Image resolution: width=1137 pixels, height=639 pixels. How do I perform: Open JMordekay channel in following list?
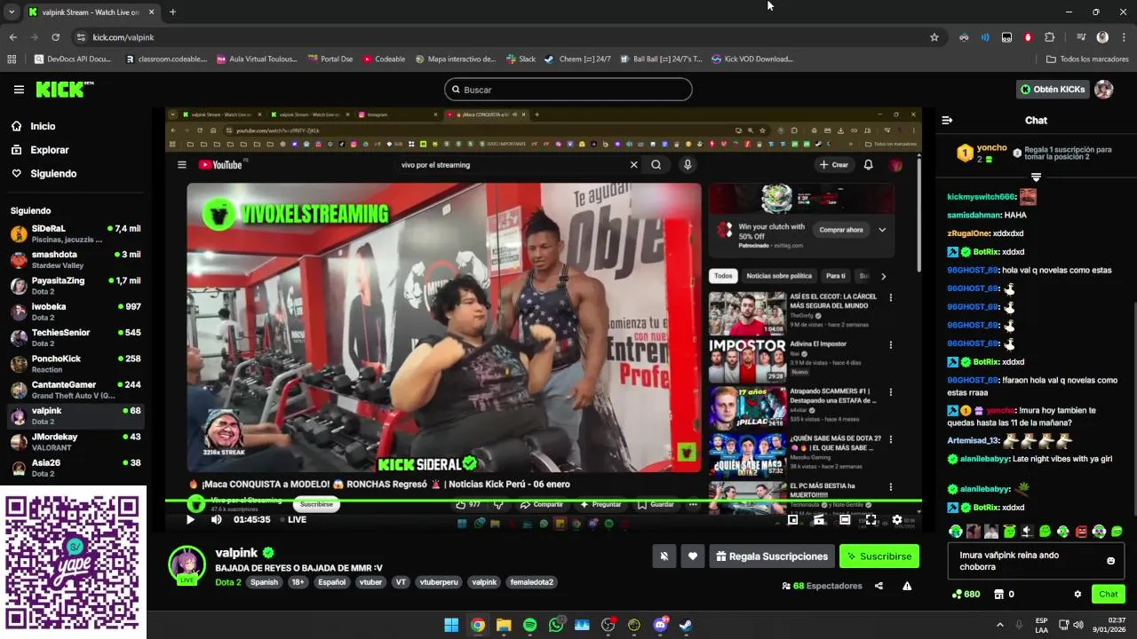[75, 442]
